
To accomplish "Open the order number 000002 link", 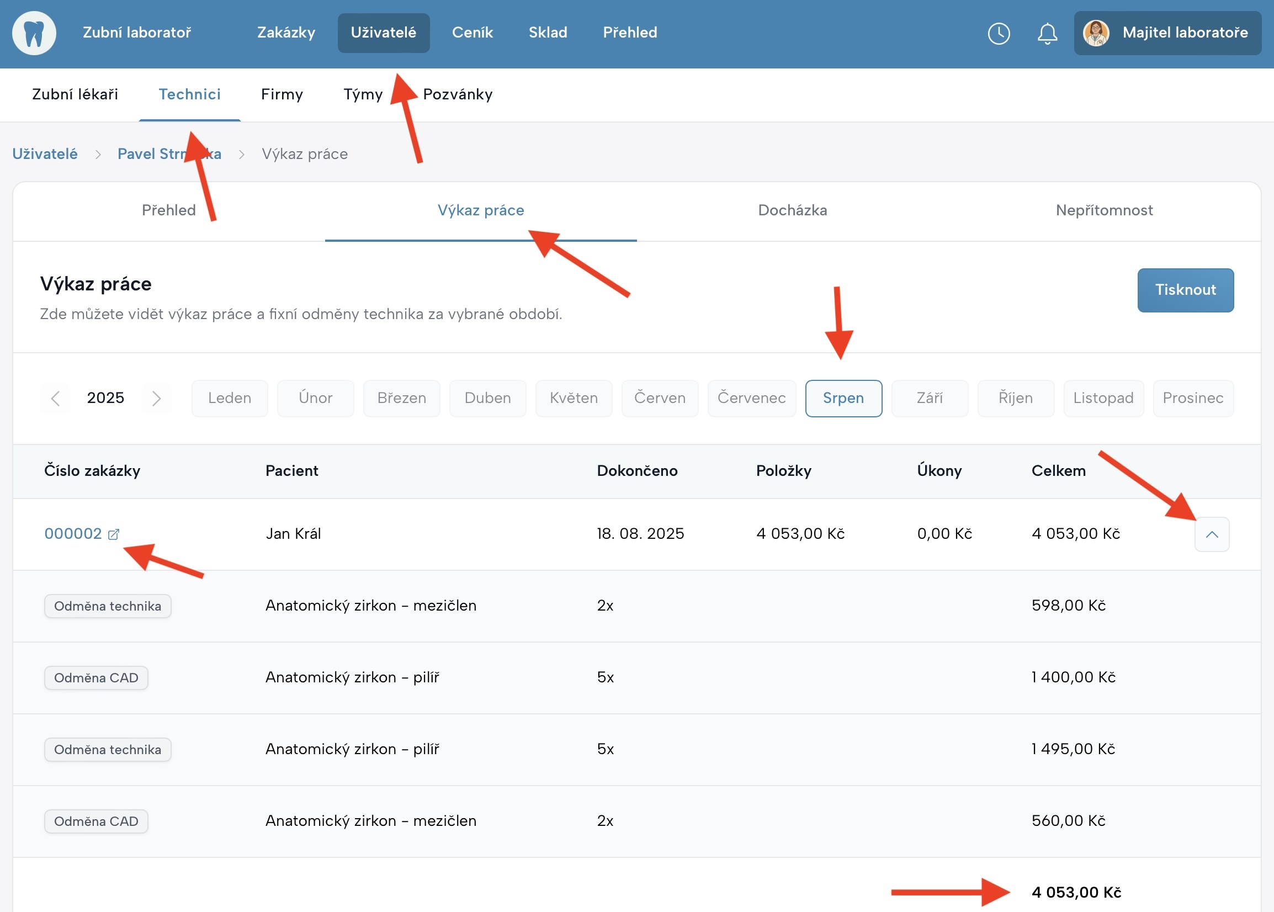I will click(73, 533).
